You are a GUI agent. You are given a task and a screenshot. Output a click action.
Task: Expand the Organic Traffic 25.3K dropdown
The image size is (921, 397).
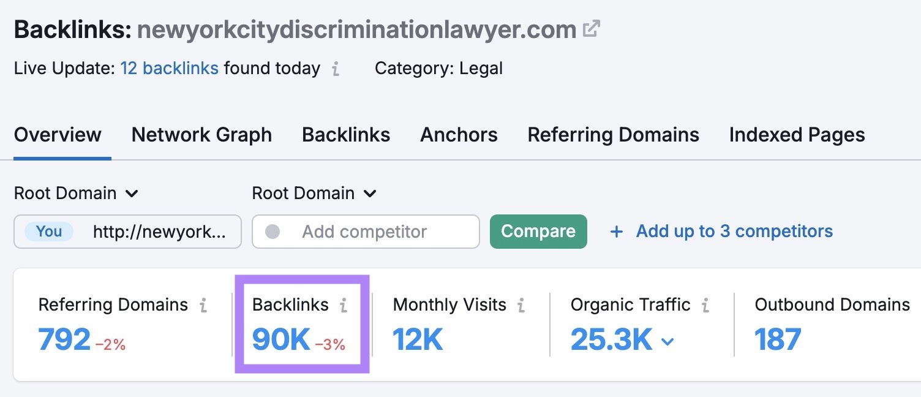[667, 341]
